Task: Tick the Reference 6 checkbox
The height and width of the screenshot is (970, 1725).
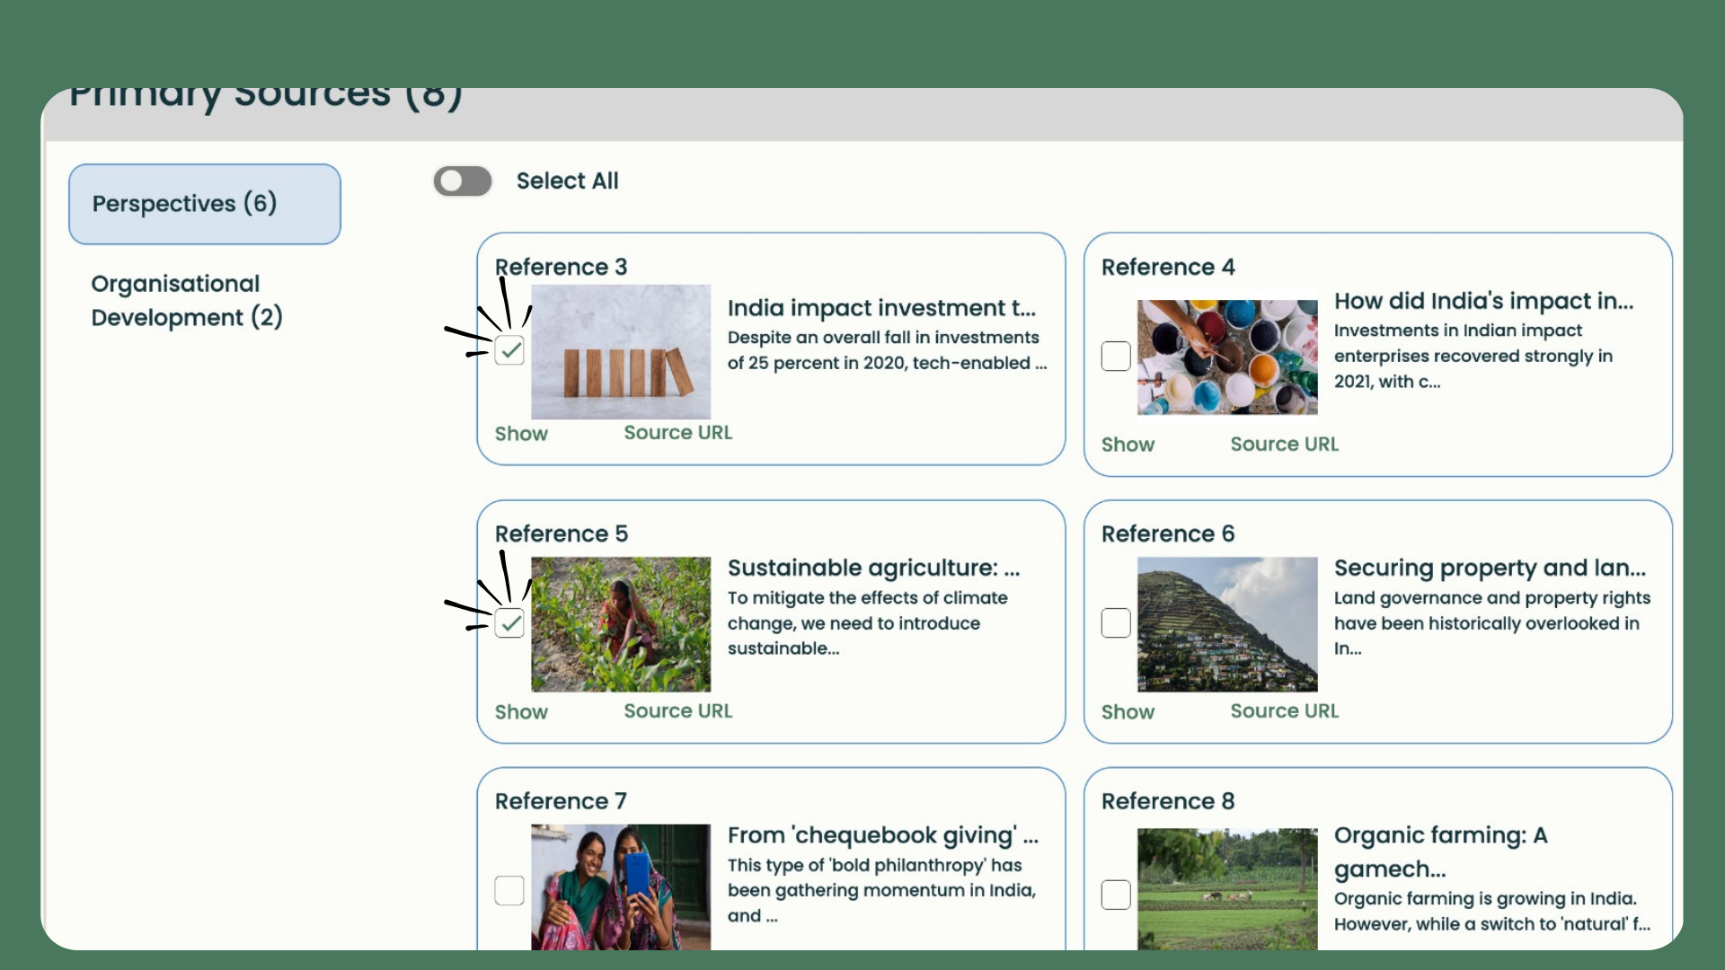Action: click(x=1116, y=623)
